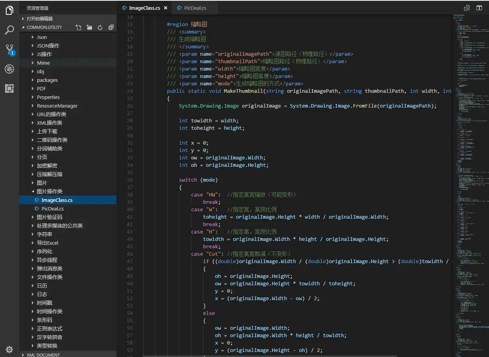Open the Explorer view in activity bar
The image size is (489, 357).
click(x=9, y=11)
